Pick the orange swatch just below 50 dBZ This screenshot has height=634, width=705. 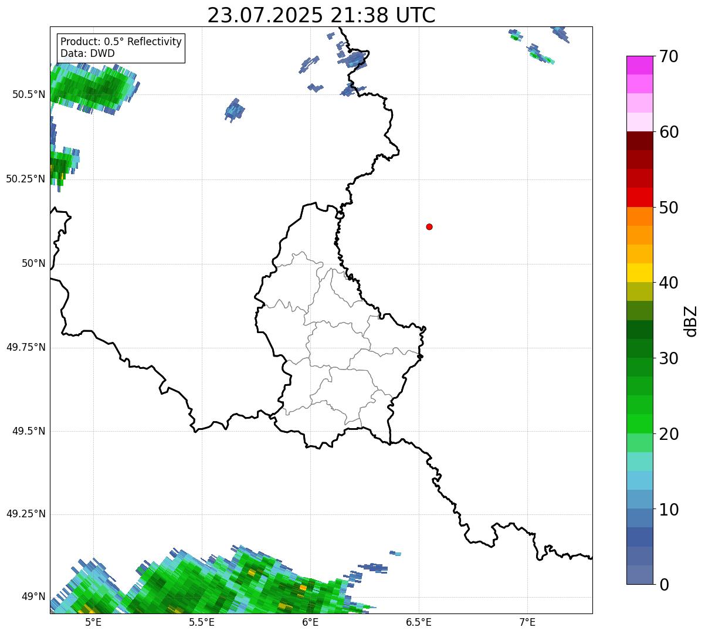click(639, 216)
